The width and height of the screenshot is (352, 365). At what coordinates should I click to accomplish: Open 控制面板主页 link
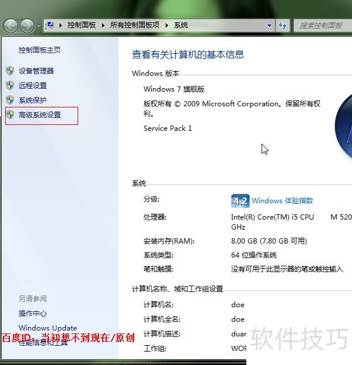coord(40,50)
